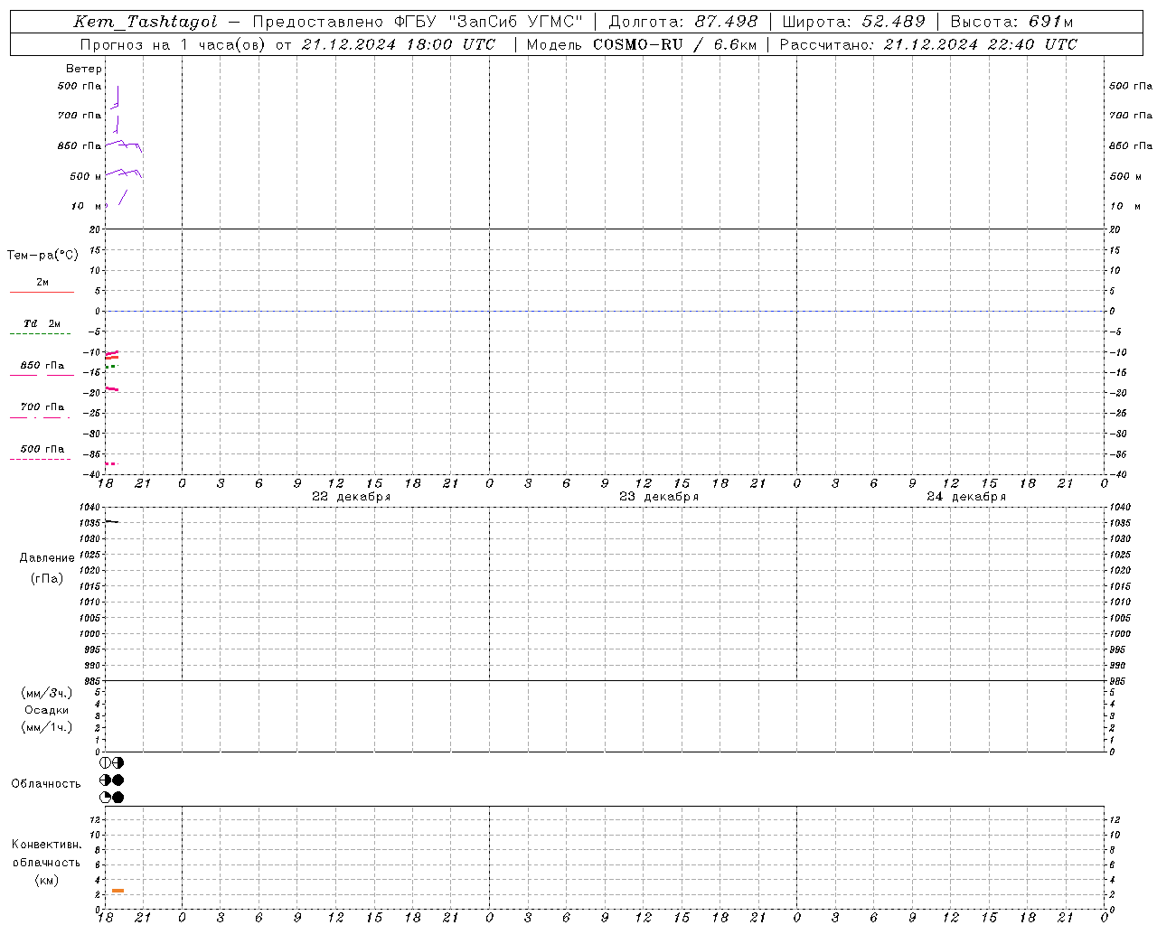Click the '(мм/1ч.)' precipitation unit label
Image resolution: width=1157 pixels, height=925 pixels.
tap(47, 727)
